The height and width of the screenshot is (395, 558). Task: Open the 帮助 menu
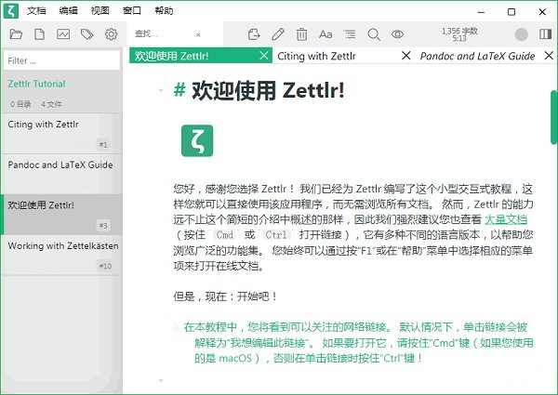tap(164, 11)
